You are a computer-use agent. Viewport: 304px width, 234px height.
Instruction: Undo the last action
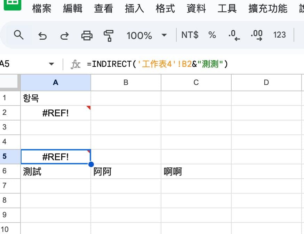[42, 36]
